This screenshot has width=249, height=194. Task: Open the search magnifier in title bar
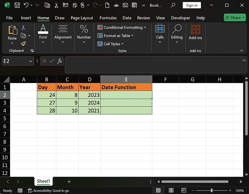[x=173, y=5]
